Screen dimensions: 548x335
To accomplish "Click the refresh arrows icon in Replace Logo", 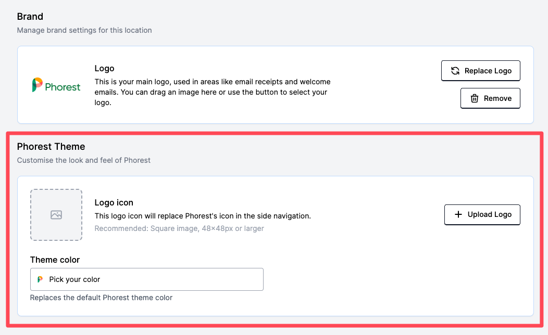I will click(455, 71).
